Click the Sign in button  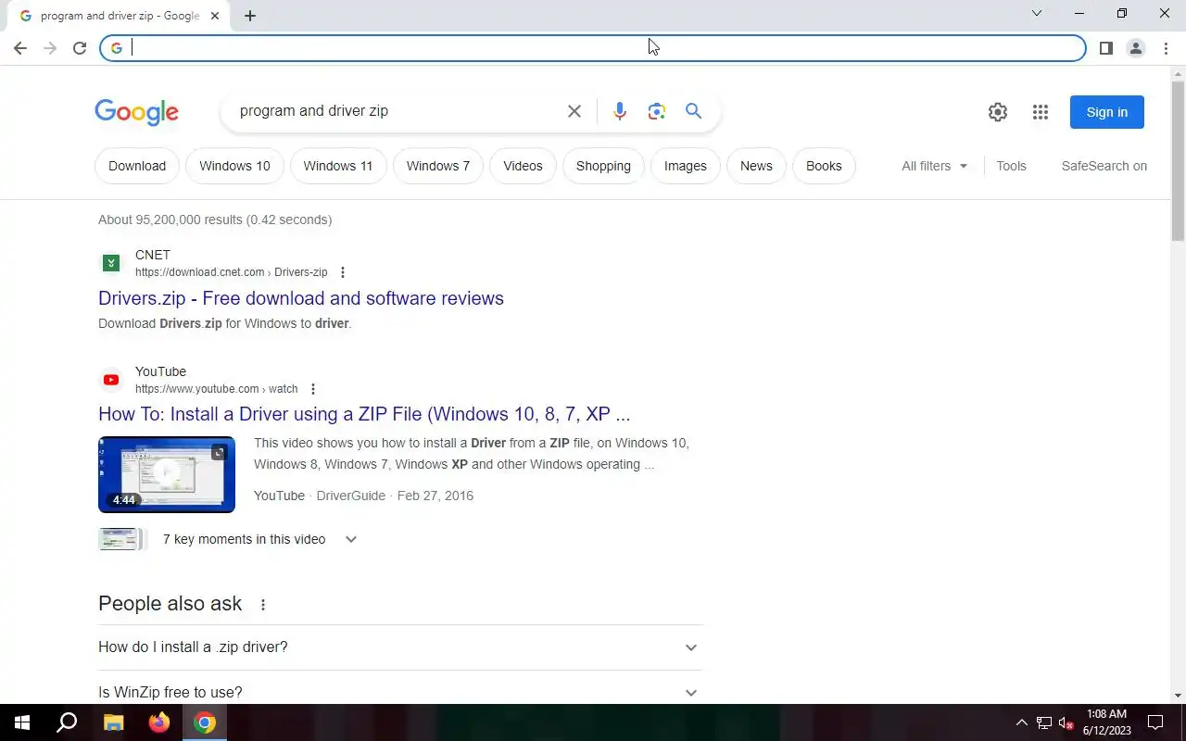tap(1107, 112)
